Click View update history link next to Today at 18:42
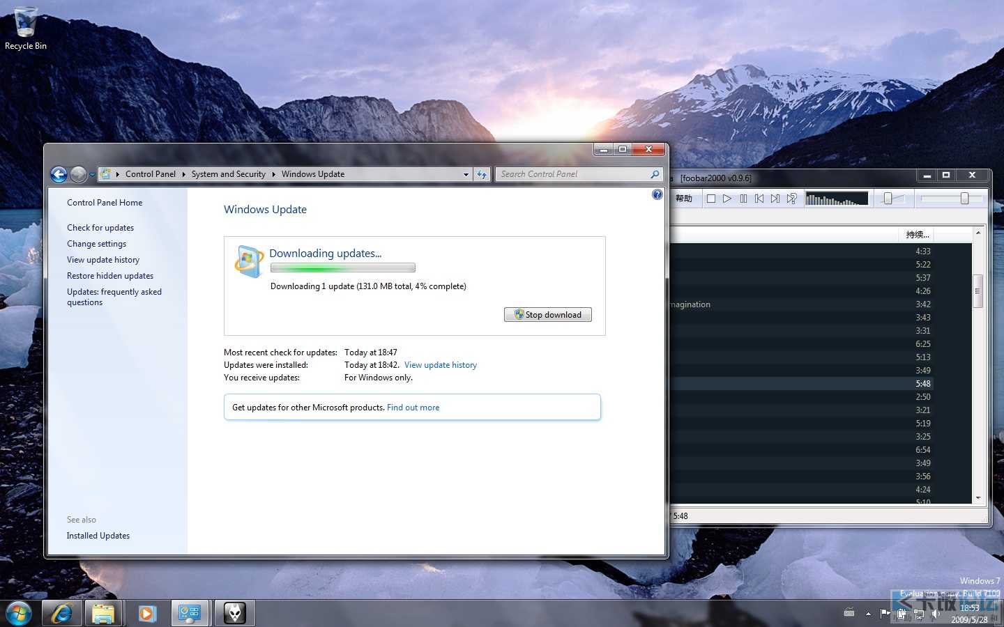 [441, 365]
